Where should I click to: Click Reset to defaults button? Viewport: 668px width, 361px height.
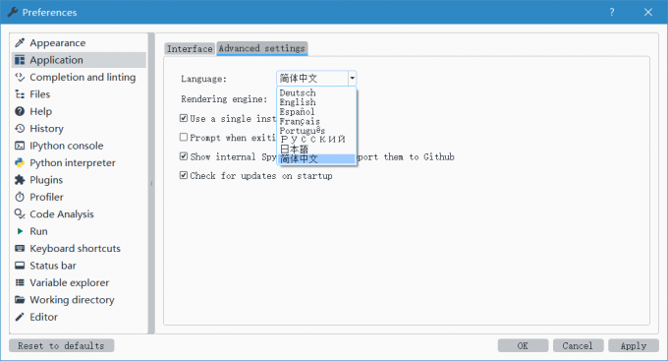point(61,345)
